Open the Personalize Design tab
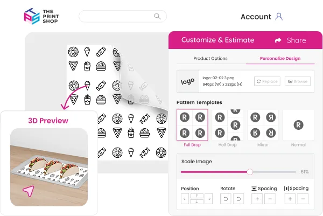 (280, 59)
